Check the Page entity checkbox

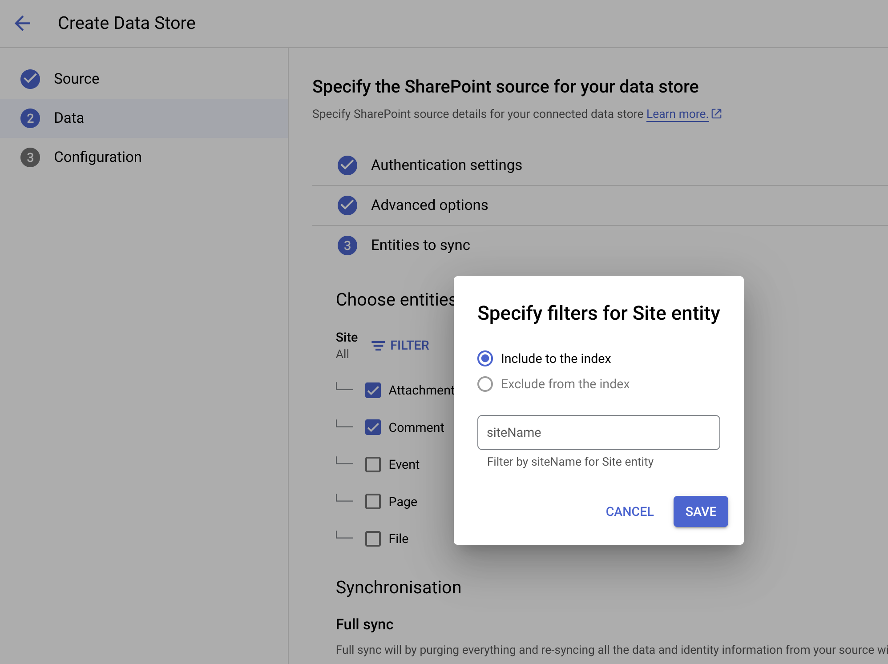[374, 501]
